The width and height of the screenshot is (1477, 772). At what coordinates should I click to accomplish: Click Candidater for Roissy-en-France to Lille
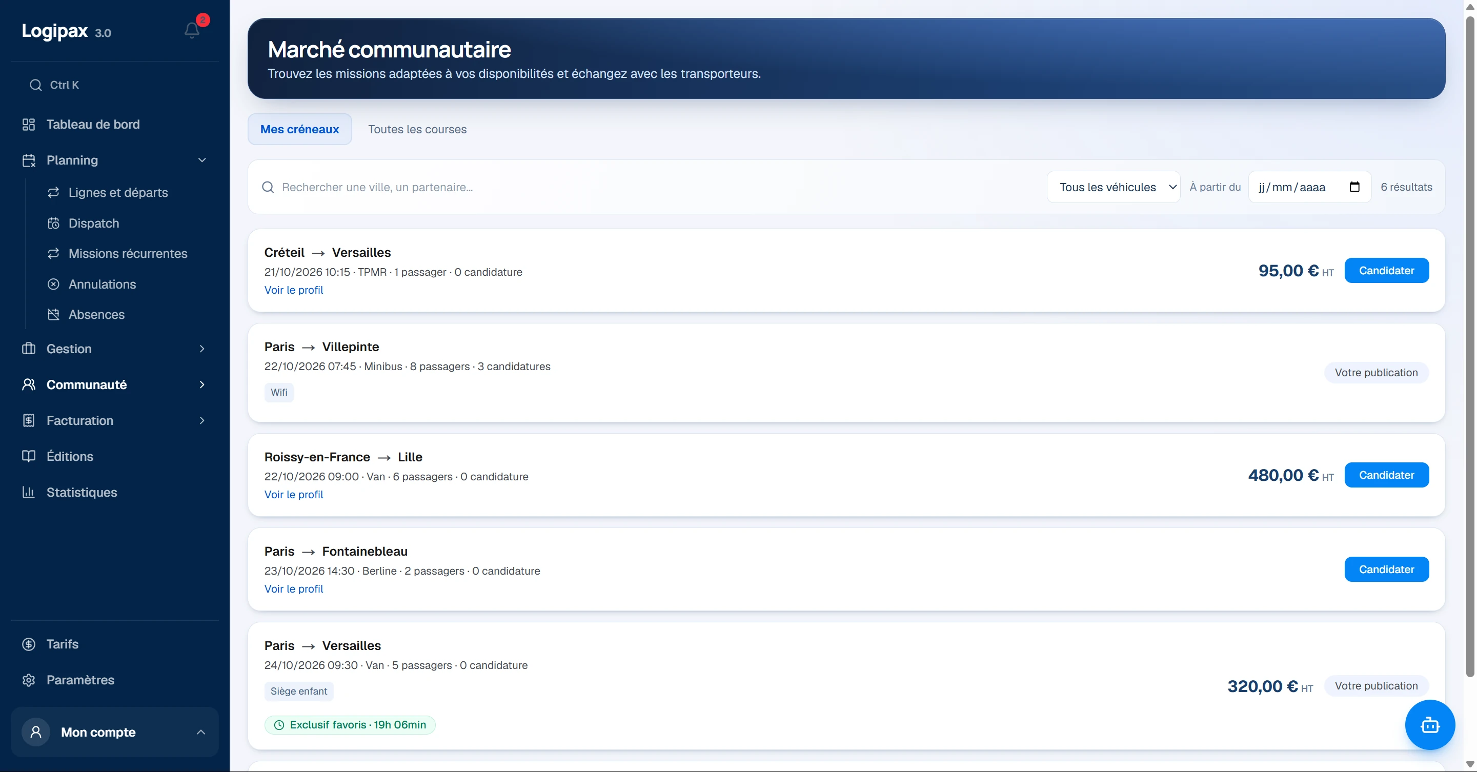(x=1386, y=475)
